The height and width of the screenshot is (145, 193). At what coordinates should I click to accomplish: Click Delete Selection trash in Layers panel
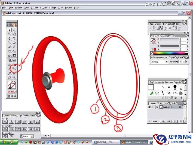(181, 122)
